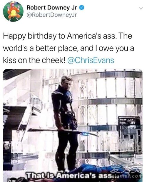Click the xiumei.com watermark text

click(x=126, y=176)
